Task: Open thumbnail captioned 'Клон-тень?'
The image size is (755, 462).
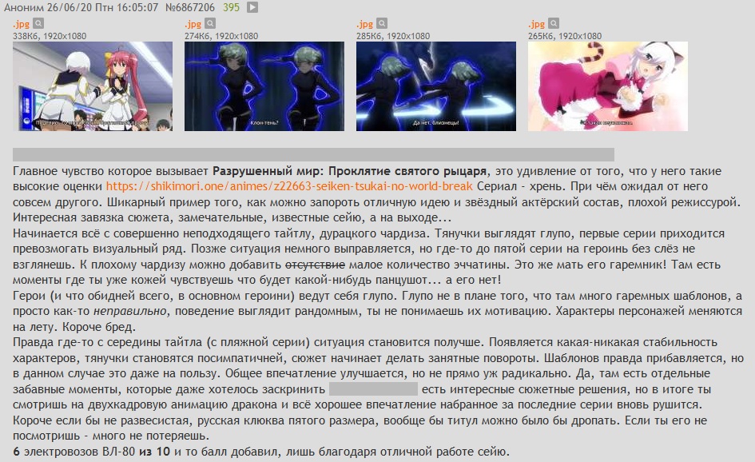Action: coord(264,86)
